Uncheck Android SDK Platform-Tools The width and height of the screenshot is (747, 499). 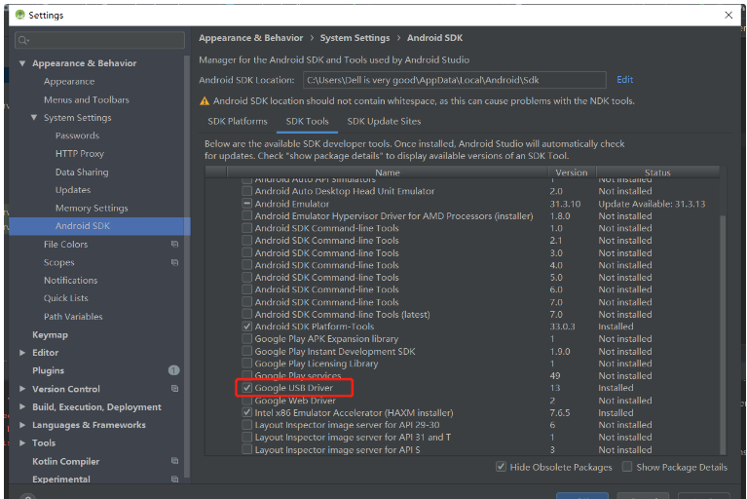[246, 326]
